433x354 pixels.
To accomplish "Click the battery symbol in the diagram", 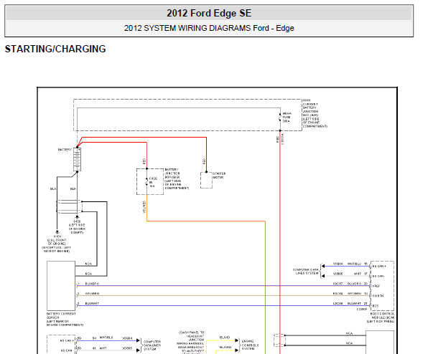I will pos(77,160).
